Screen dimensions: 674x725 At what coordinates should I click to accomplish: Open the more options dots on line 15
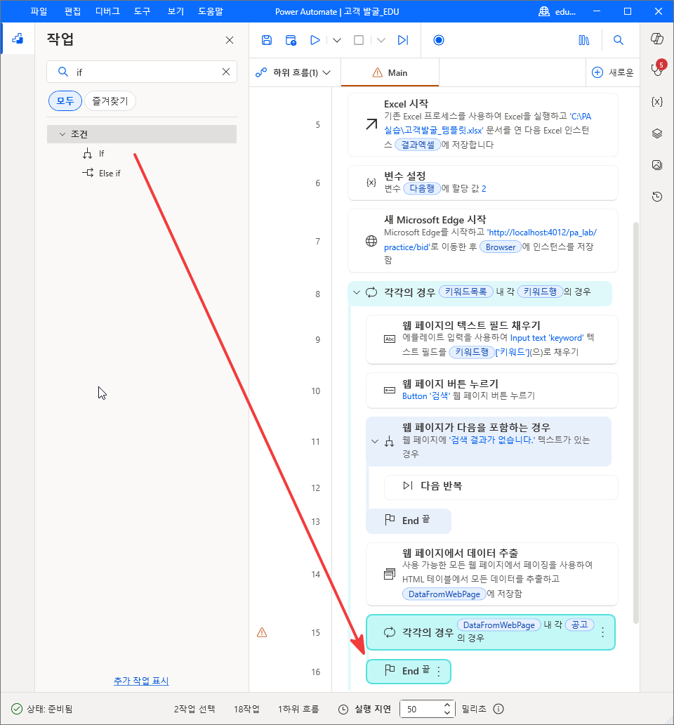[602, 632]
